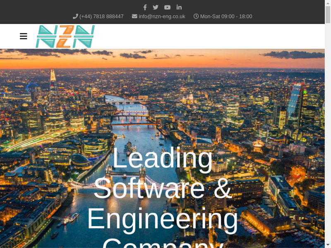Image resolution: width=331 pixels, height=248 pixels.
Task: Click the phone handset icon
Action: pos(75,16)
